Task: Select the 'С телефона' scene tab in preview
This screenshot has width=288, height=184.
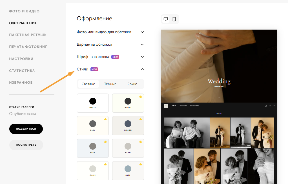Action: 183,106
